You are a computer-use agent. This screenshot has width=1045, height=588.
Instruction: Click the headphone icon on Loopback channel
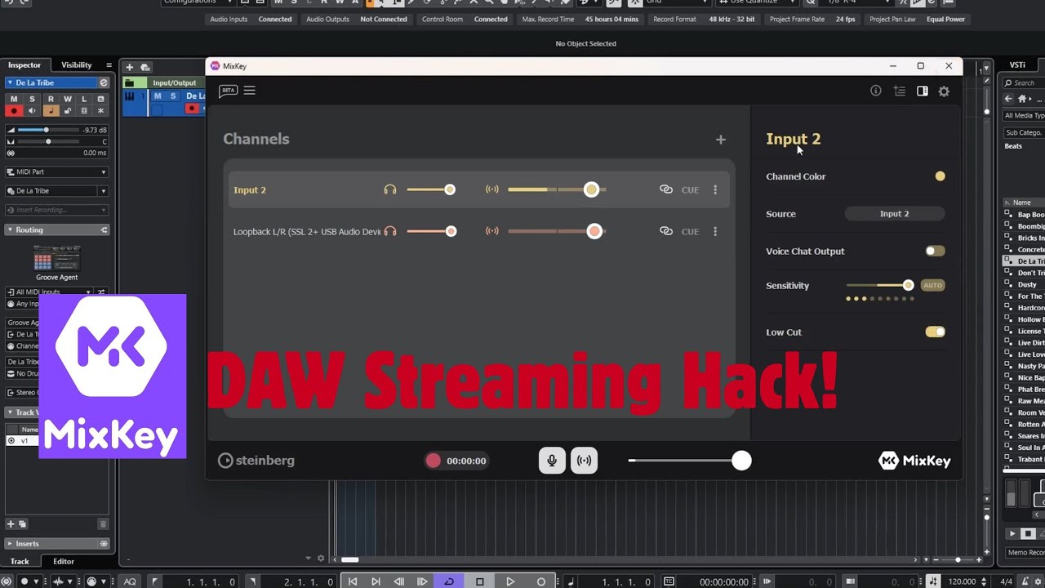pos(390,231)
